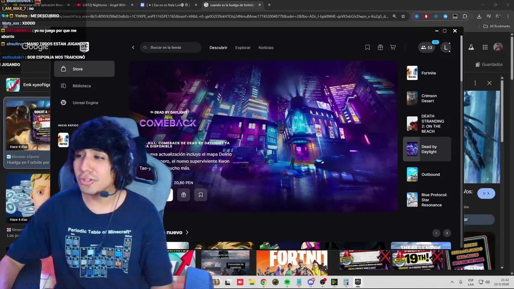This screenshot has height=289, width=514.
Task: Open a new Chrome tab with plus button
Action: click(x=269, y=5)
